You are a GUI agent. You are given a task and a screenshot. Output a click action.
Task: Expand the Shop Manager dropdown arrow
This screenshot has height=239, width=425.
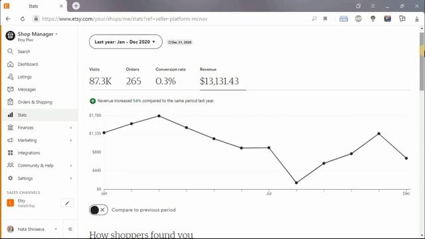(x=56, y=34)
